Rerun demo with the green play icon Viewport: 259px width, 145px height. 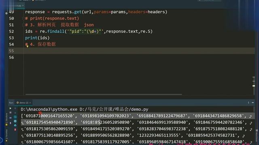coord(11,108)
